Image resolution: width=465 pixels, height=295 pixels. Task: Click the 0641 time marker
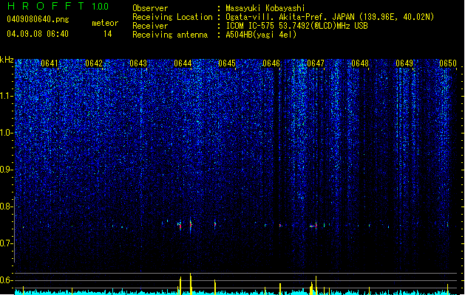pos(50,63)
